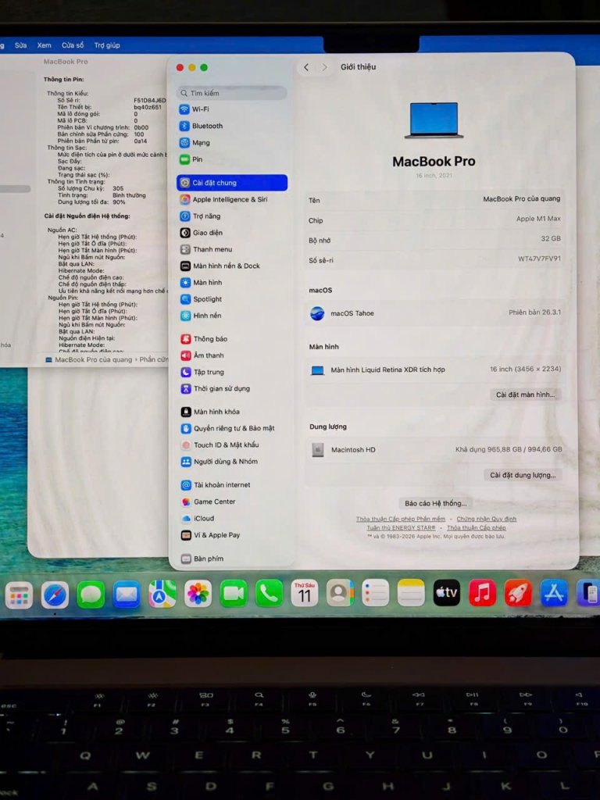Click the MacBook Pro laptop image
The image size is (600, 800).
coord(434,120)
